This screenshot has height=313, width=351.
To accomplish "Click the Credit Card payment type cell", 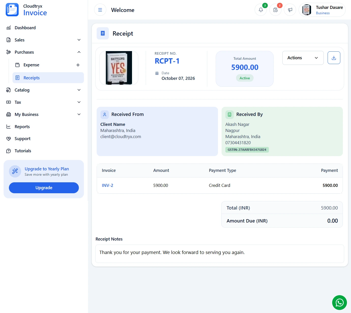I will coord(220,185).
